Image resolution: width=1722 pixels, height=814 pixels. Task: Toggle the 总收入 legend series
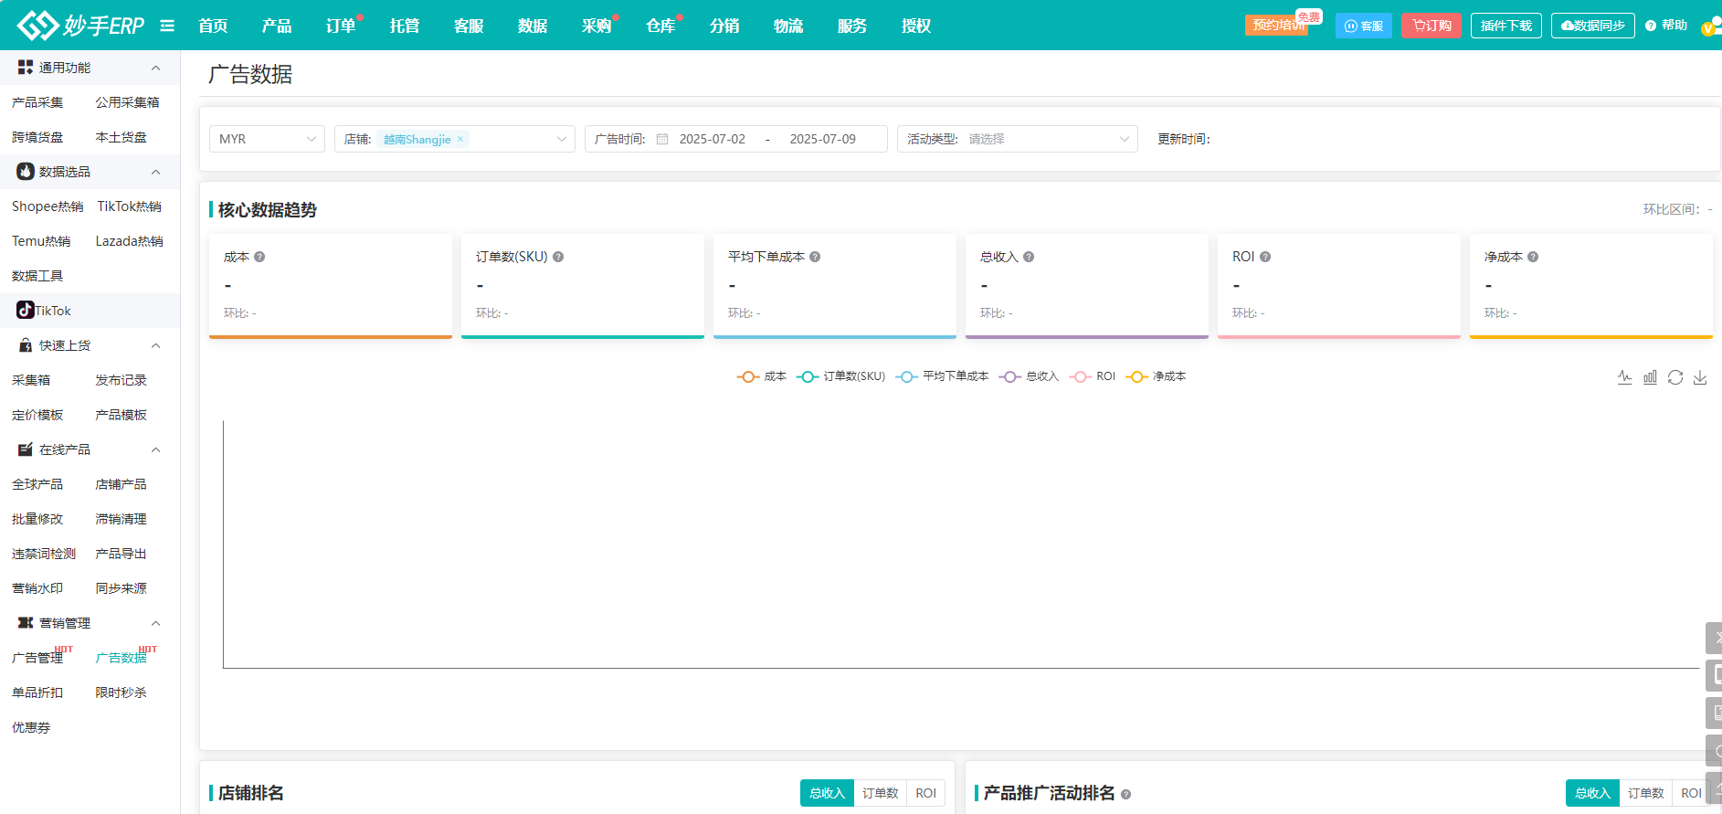[1029, 376]
